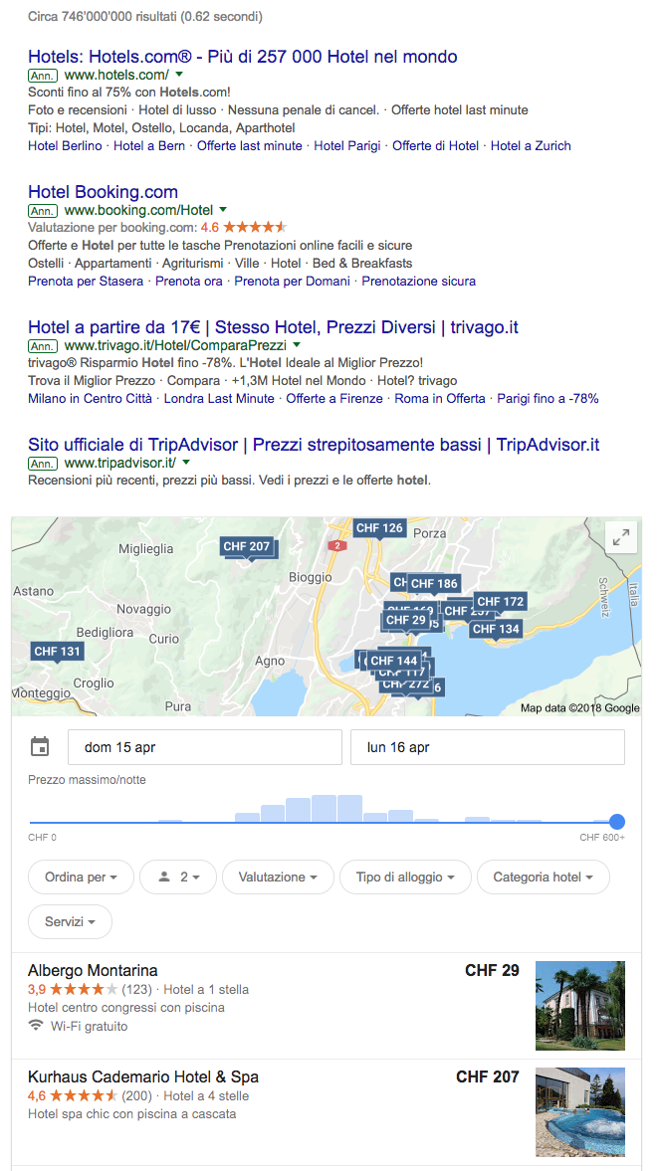661x1171 pixels.
Task: Click the CHF 29 price for Albergo Montarina
Action: click(x=492, y=970)
